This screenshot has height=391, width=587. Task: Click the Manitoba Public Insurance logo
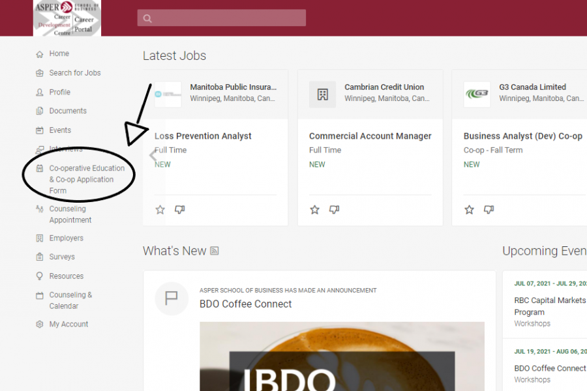[168, 94]
